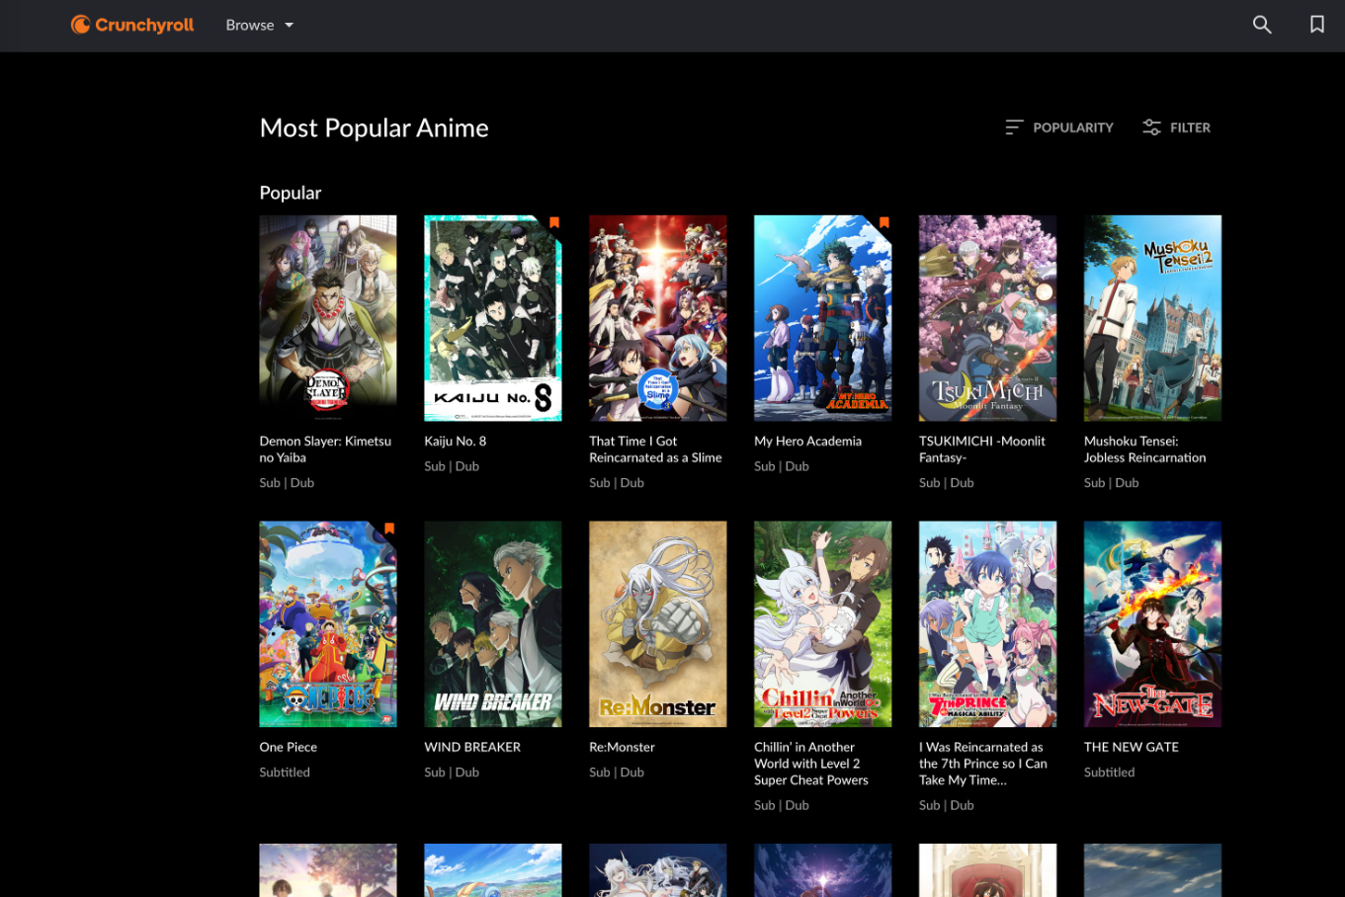Open TSUKIMICHI -Moonlit Fantasy- poster
Screen dimensions: 1345x897
tap(988, 318)
